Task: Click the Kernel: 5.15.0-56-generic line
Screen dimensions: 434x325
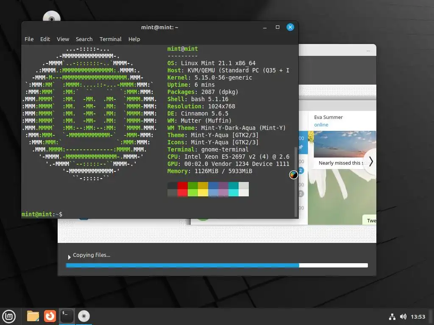Action: [209, 78]
